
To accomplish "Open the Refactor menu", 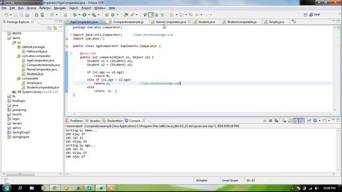I will click(x=45, y=8).
